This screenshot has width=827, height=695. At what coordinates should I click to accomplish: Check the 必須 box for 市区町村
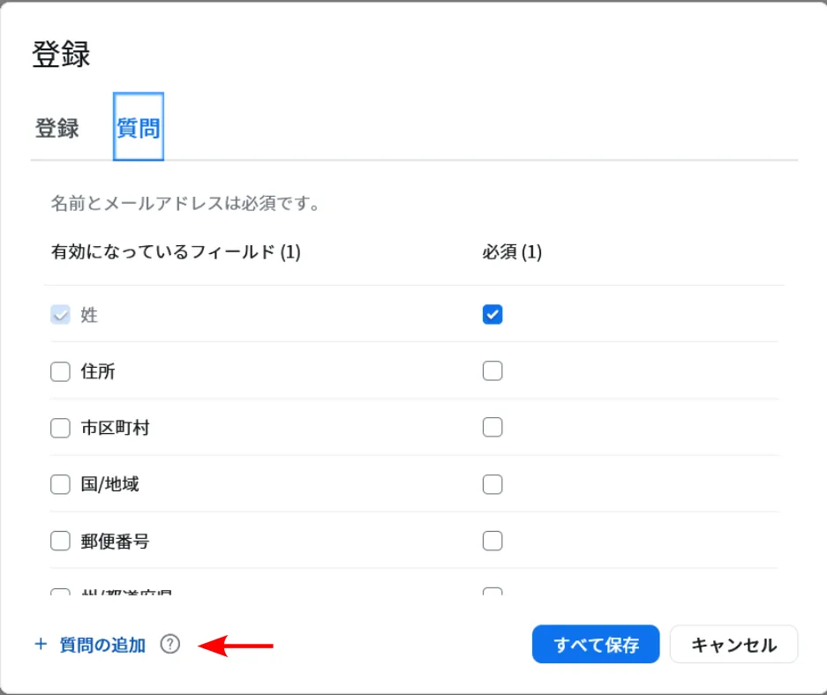coord(492,428)
